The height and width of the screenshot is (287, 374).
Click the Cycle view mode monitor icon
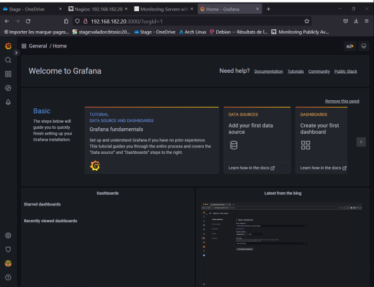363,46
